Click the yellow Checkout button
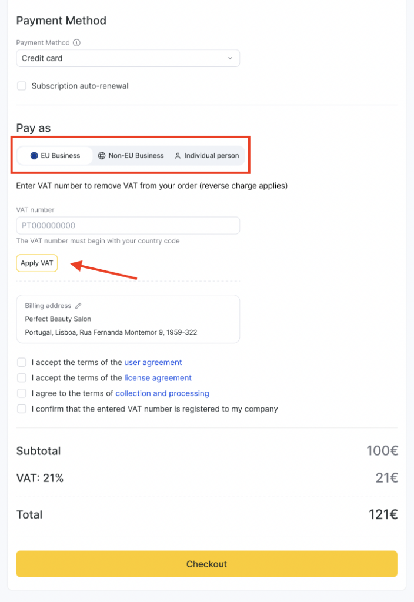414x602 pixels. click(206, 564)
